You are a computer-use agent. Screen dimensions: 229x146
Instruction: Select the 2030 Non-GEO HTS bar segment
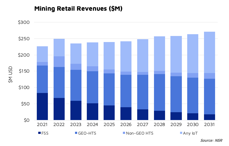pyautogui.click(x=193, y=75)
